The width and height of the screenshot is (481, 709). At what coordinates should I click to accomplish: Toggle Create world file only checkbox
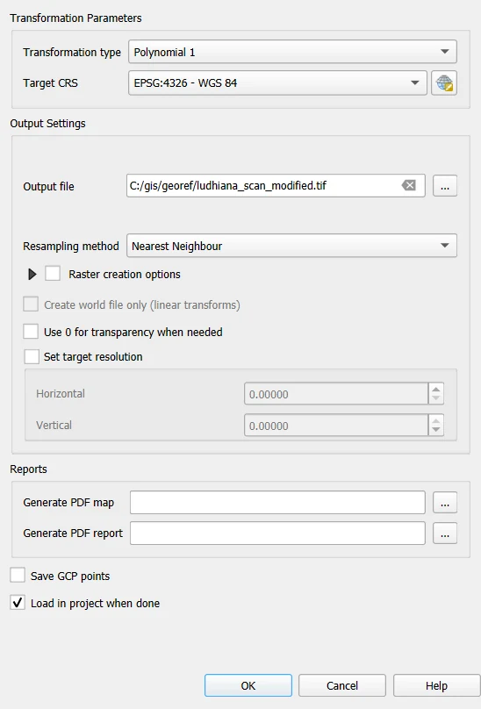point(31,304)
